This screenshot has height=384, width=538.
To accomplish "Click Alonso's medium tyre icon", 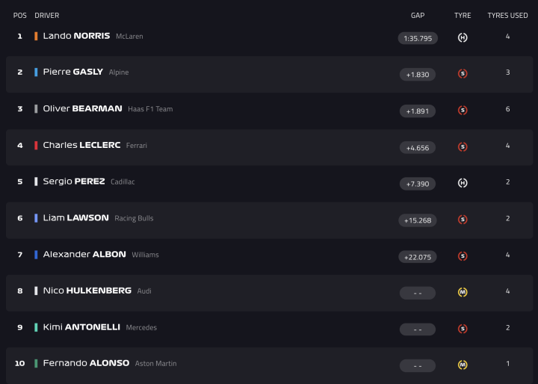I will (x=463, y=365).
